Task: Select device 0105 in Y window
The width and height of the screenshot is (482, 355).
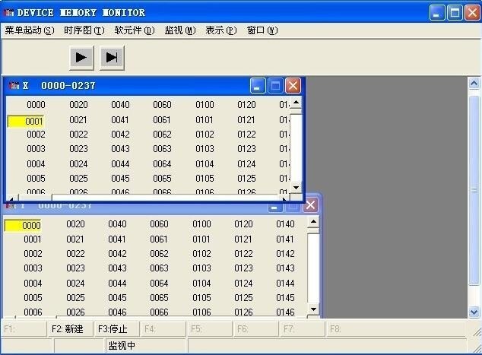Action: tap(201, 297)
